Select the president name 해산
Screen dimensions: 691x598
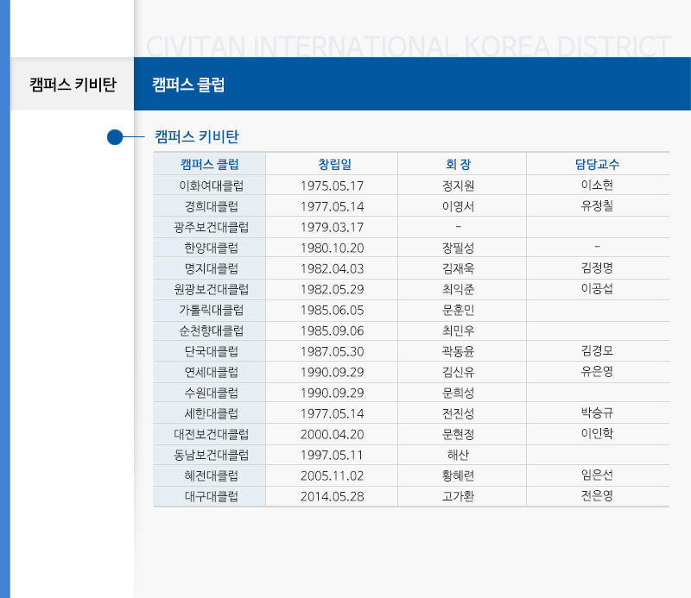tap(459, 455)
